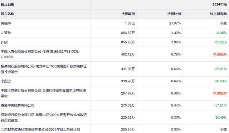
Task: Open shareholder 许欣 entry
Action: (4, 42)
